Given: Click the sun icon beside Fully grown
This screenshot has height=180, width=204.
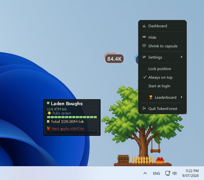Looking at the screenshot, I should point(49,113).
